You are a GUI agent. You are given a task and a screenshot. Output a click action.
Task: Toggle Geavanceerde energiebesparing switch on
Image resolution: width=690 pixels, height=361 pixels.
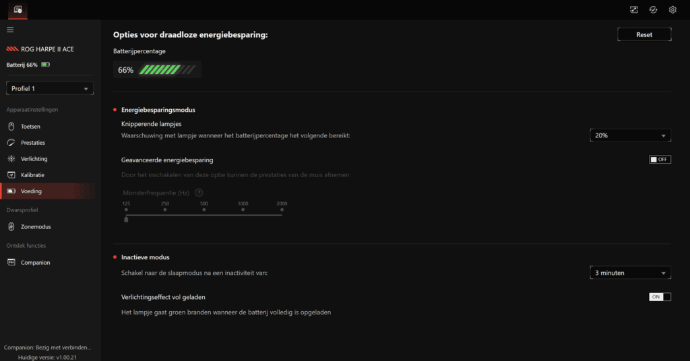pos(660,160)
